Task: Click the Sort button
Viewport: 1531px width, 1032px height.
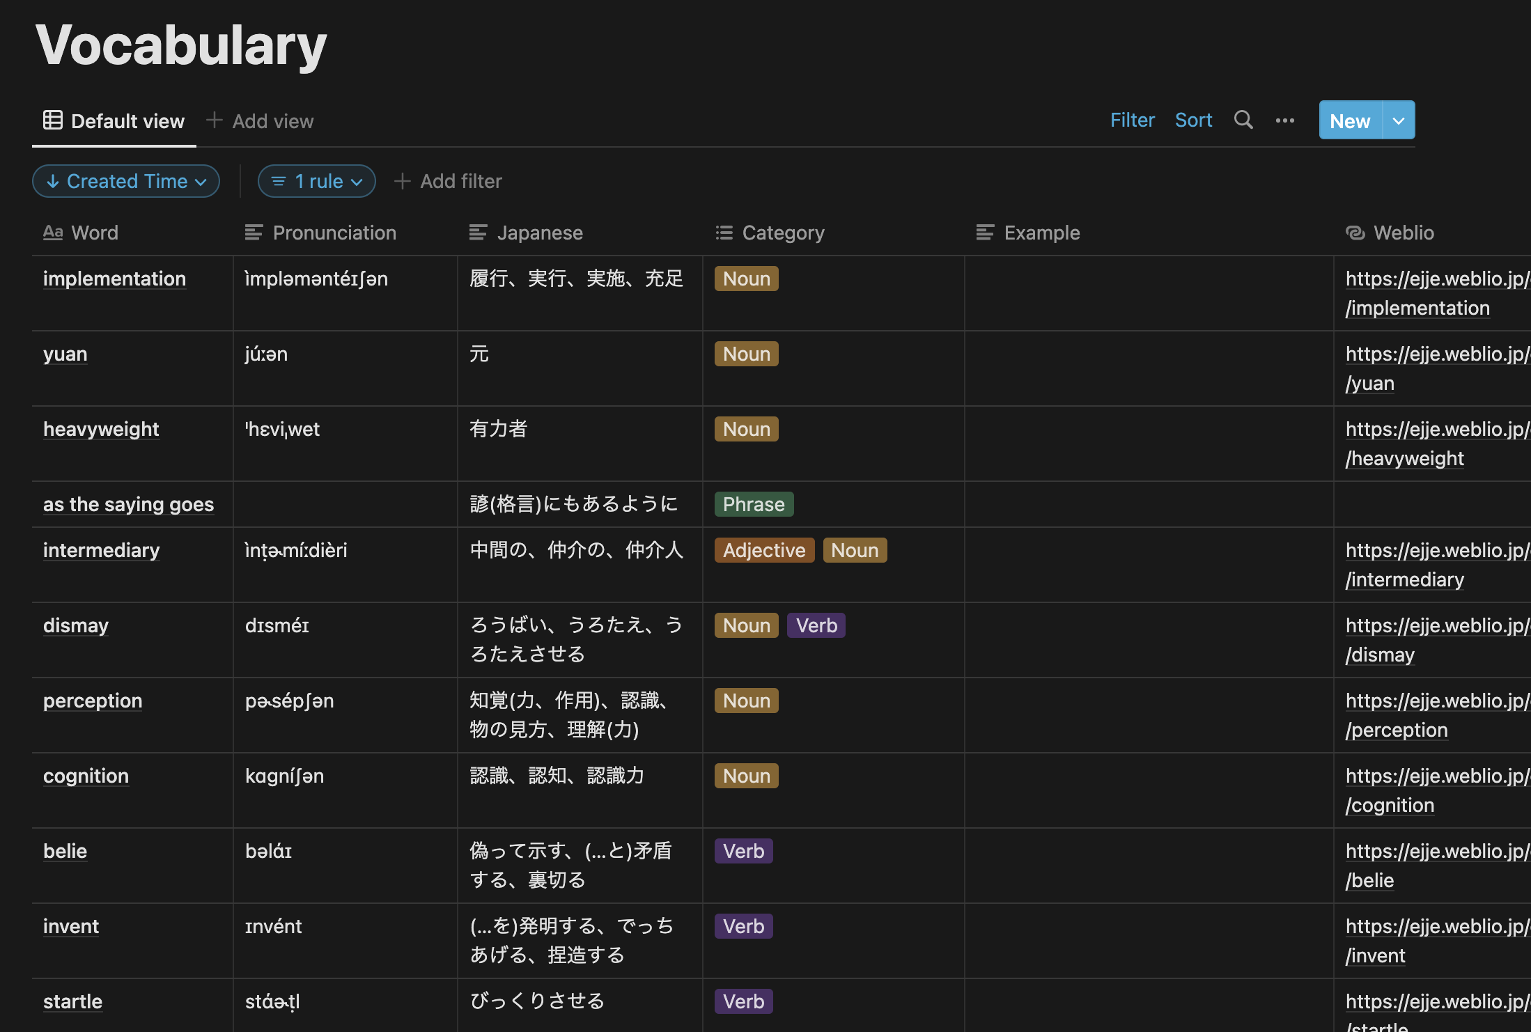Action: tap(1193, 120)
